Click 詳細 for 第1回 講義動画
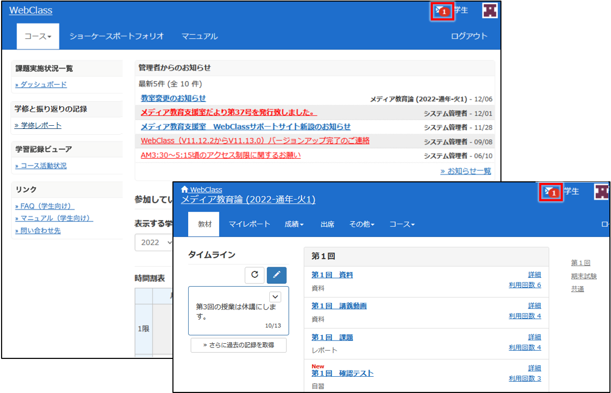Image resolution: width=611 pixels, height=393 pixels. 534,305
